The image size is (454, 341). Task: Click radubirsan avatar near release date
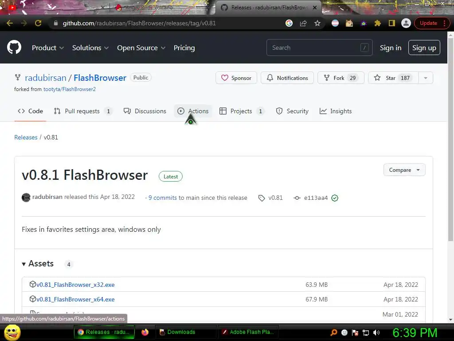pos(26,198)
